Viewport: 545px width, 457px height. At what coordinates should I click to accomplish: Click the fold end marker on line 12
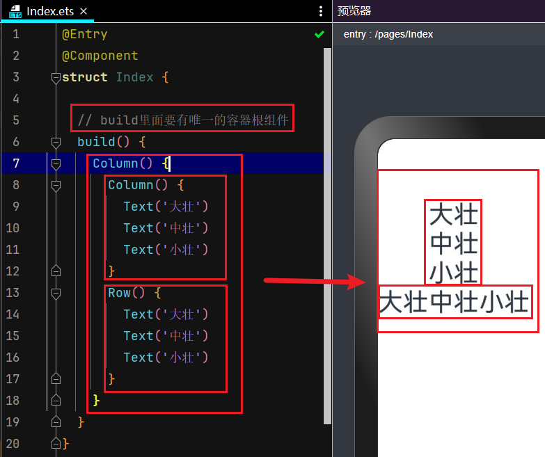56,271
